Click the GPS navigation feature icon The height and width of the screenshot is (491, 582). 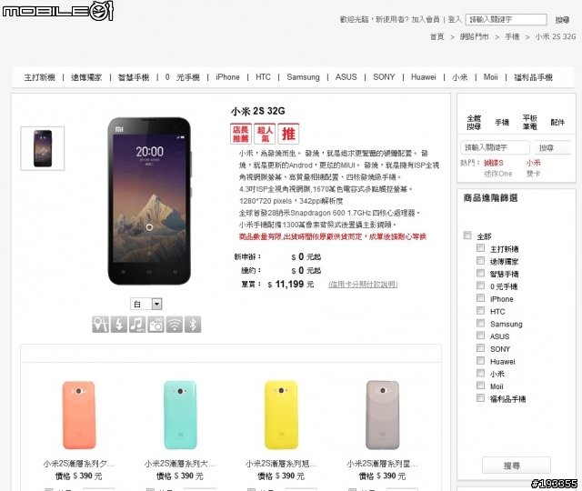click(x=101, y=325)
